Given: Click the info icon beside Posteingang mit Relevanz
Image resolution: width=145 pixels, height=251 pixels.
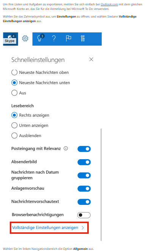Looking at the screenshot, I should [66, 149].
